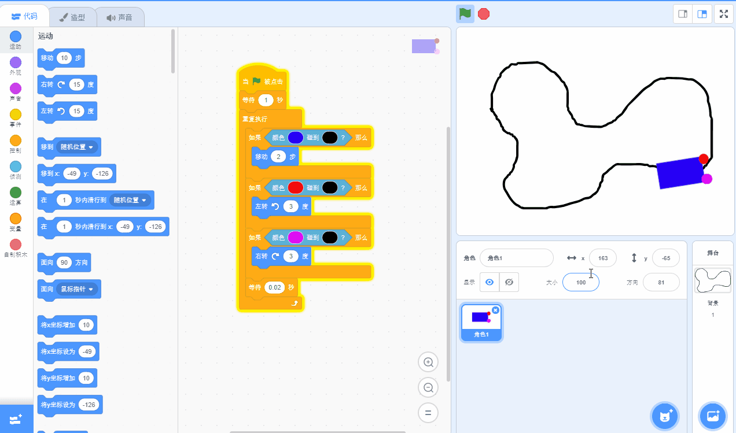Select the 外观 looks category
736x433 pixels.
(x=16, y=66)
